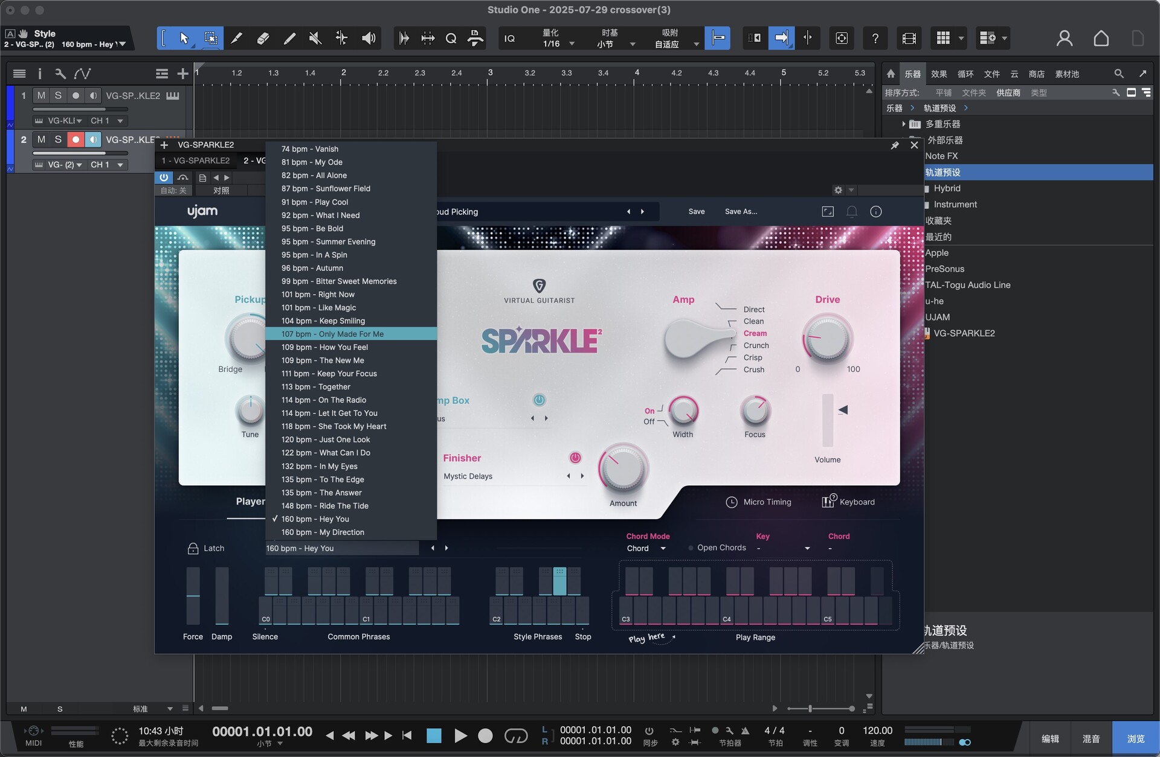Click the 浏览 browse button
The height and width of the screenshot is (757, 1160).
click(1136, 738)
